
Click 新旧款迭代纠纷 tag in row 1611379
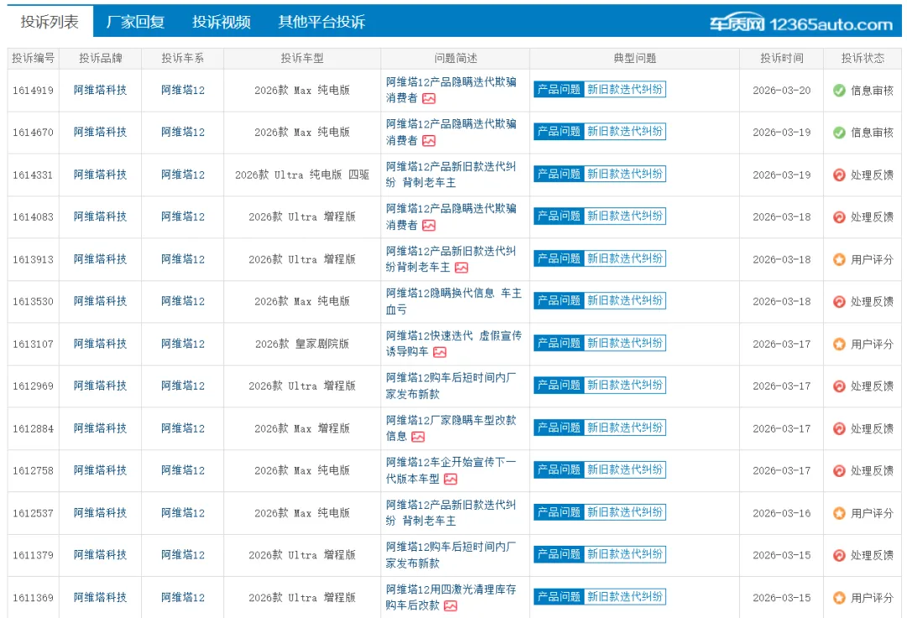[625, 554]
